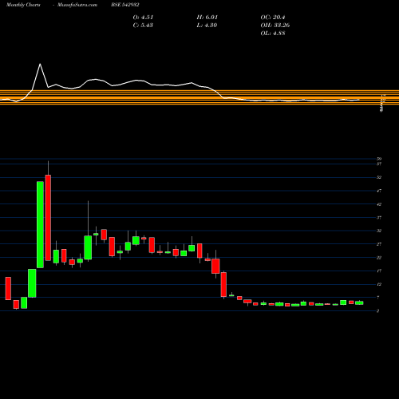Screen dimensions: 399x399
Task: Click the price axis label "27"
Action: [379, 244]
